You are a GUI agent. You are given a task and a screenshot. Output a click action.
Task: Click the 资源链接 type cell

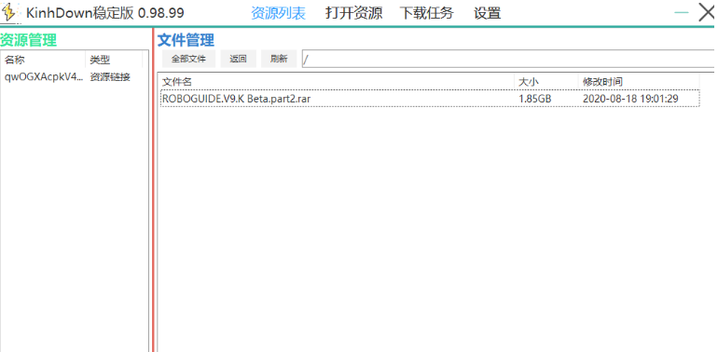coord(110,76)
